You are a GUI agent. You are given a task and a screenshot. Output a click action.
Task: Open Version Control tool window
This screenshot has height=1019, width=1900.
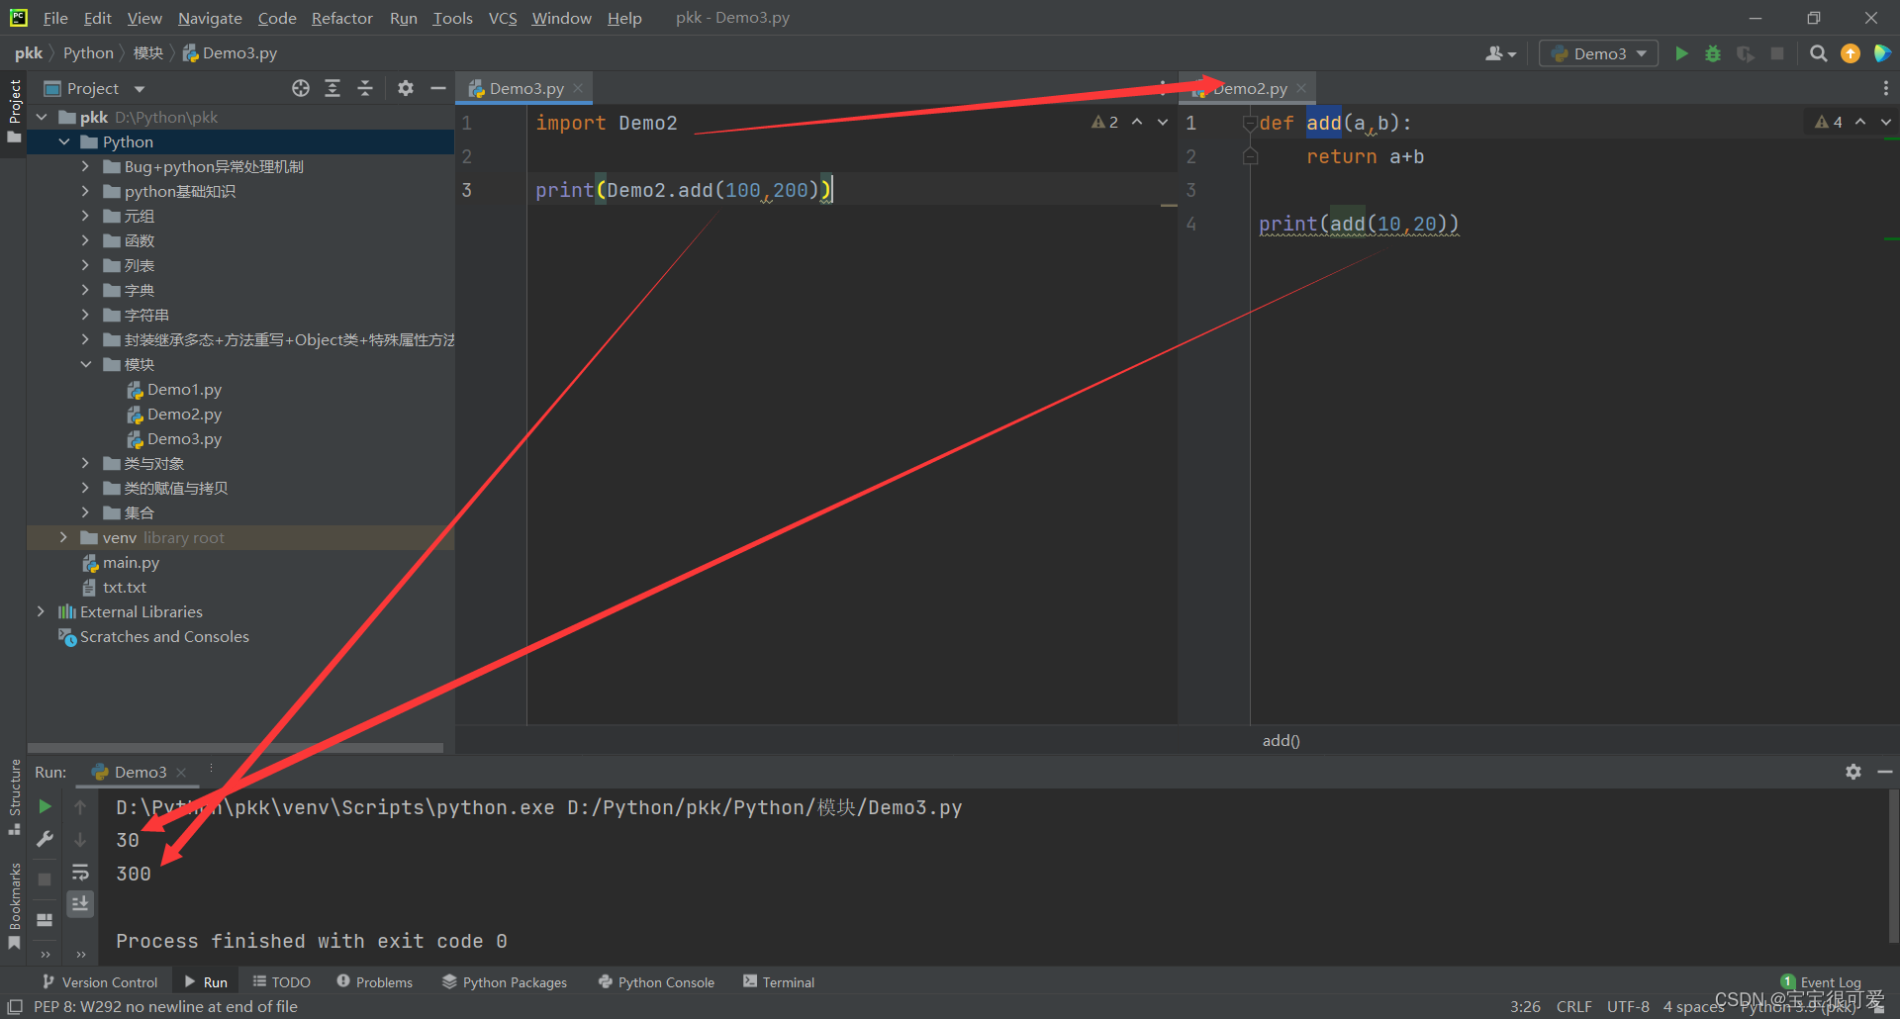pos(100,981)
